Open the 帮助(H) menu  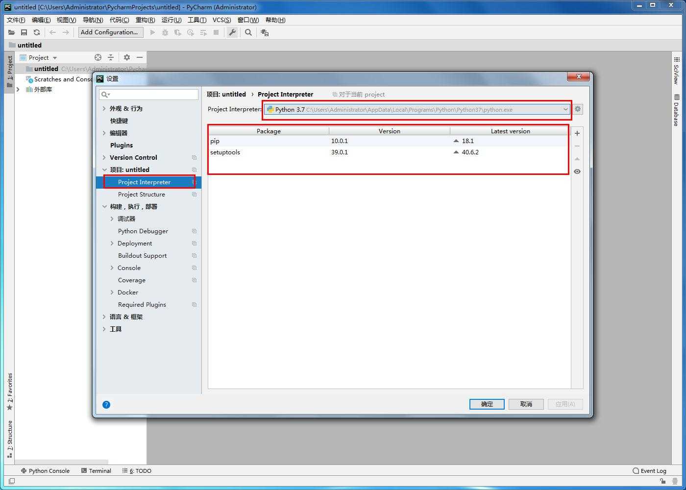pos(275,20)
